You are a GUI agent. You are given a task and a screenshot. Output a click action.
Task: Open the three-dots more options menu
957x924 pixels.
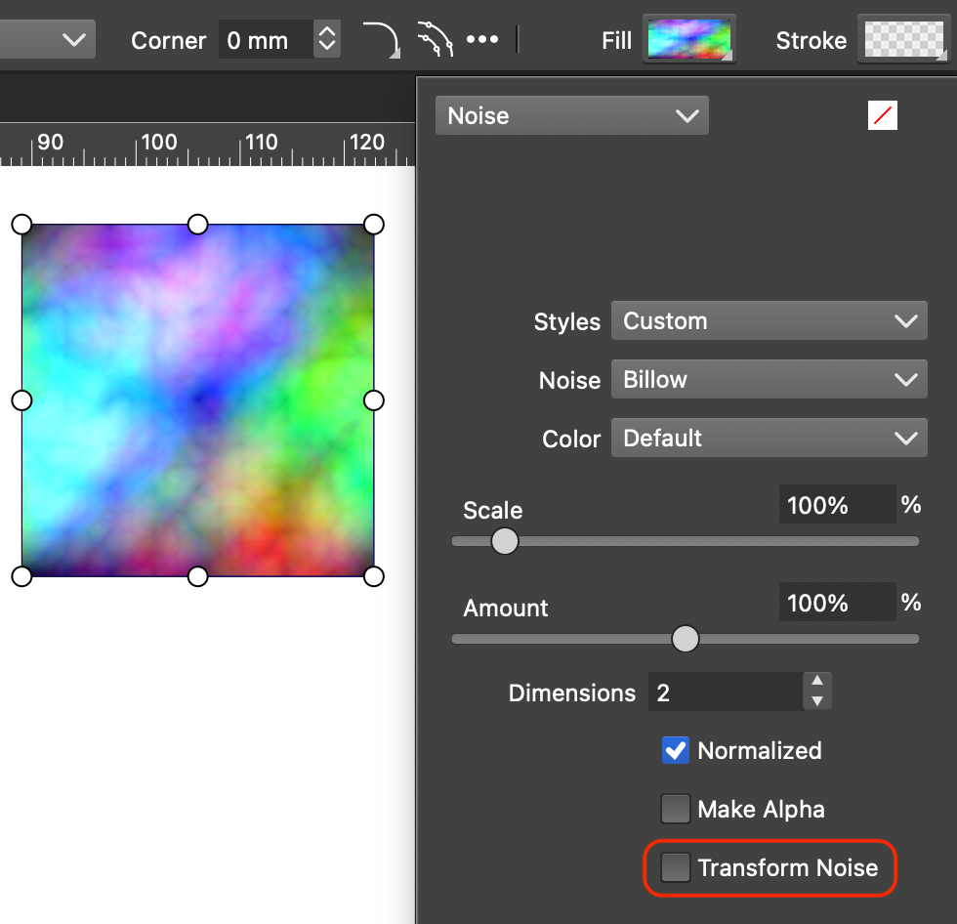482,40
